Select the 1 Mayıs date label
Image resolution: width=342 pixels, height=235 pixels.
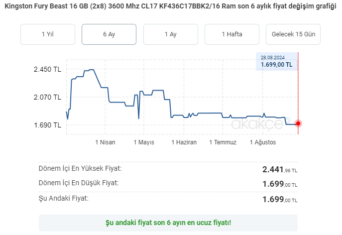(144, 142)
